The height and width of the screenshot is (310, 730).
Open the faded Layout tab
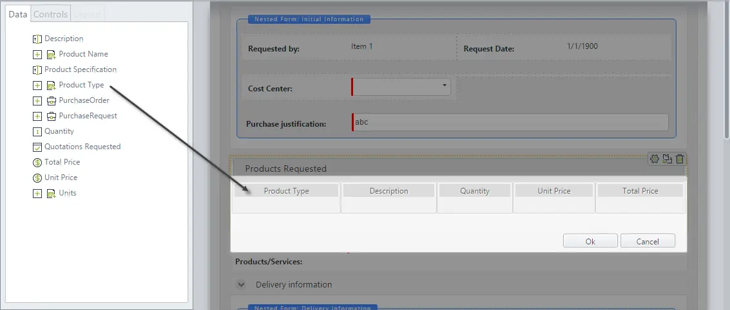click(x=87, y=14)
